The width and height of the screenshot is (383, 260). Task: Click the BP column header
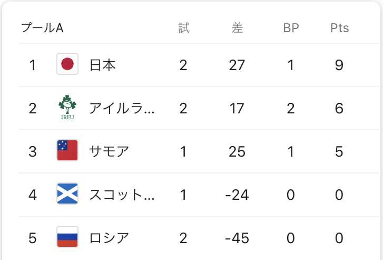pyautogui.click(x=291, y=28)
